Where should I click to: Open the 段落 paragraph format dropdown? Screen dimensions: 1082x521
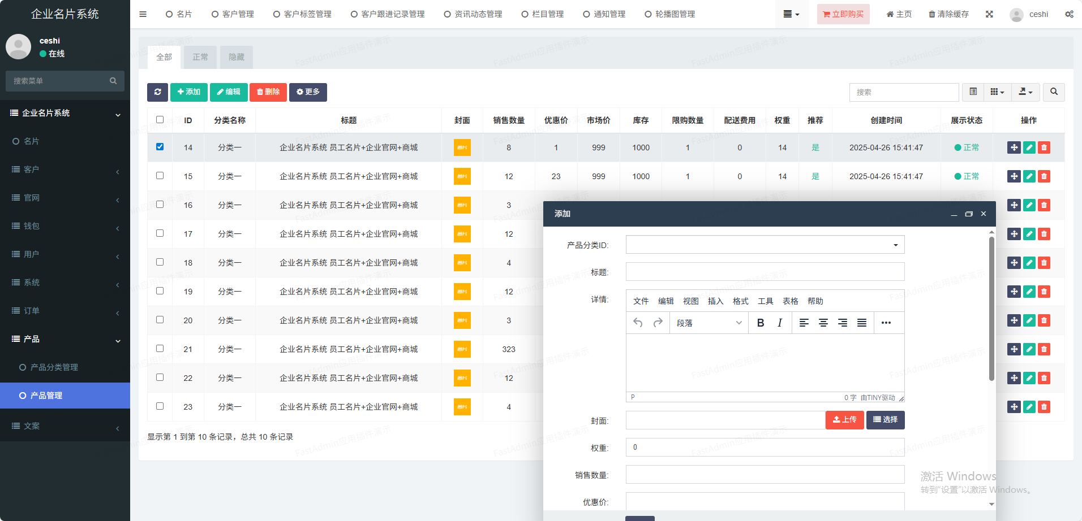click(x=709, y=323)
